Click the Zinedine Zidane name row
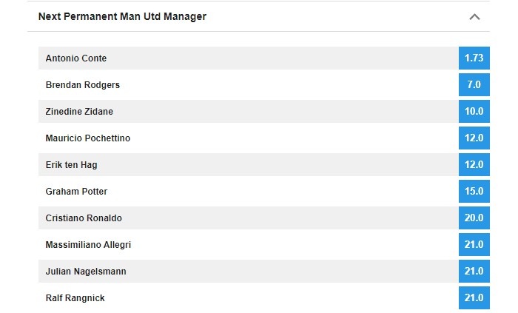This screenshot has height=313, width=518. 249,111
